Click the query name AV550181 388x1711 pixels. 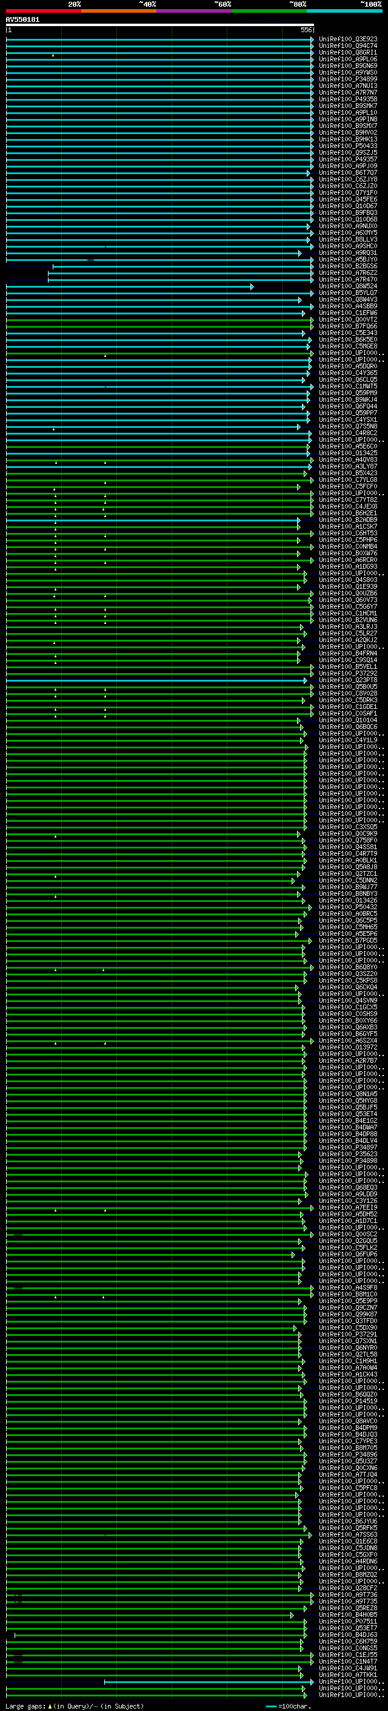pyautogui.click(x=22, y=20)
